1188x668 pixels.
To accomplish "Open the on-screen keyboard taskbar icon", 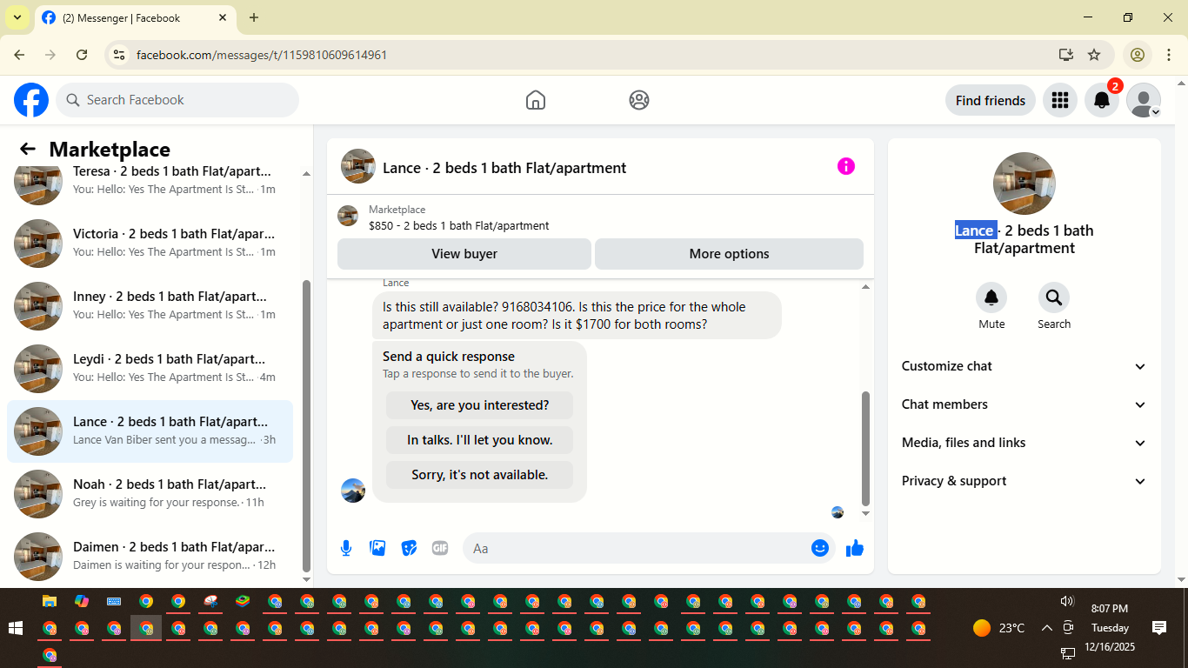I will (x=114, y=601).
